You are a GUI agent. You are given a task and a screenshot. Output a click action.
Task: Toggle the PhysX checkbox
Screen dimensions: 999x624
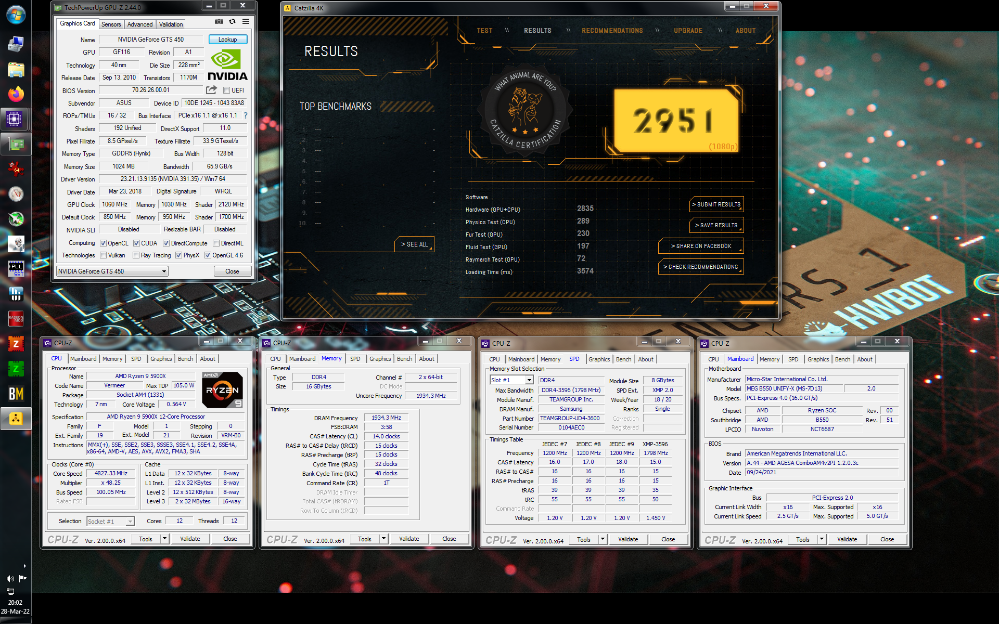178,255
